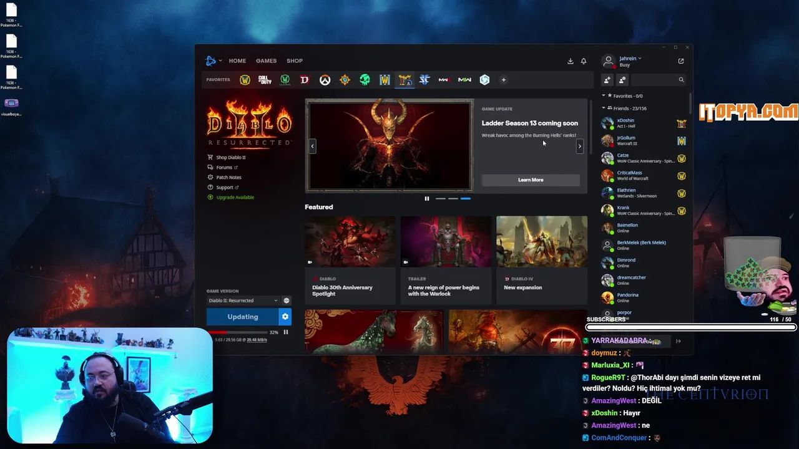Click the Learn More button
Viewport: 799px width, 449px height.
tap(531, 180)
